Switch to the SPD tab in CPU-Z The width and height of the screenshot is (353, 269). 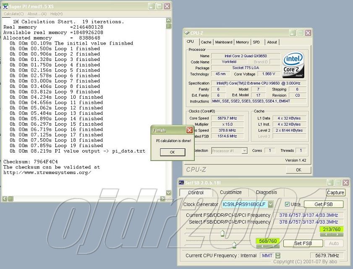click(256, 42)
